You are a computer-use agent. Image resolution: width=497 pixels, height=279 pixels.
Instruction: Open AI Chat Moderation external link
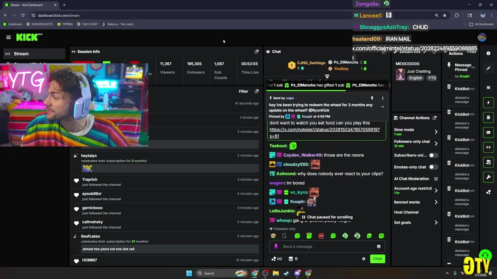pyautogui.click(x=436, y=179)
